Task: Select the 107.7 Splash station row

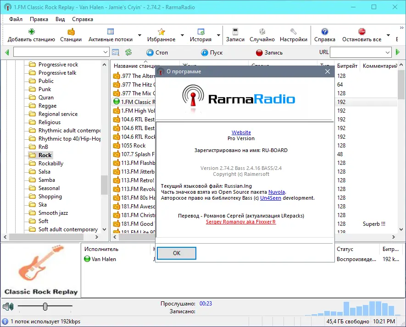Action: point(134,154)
